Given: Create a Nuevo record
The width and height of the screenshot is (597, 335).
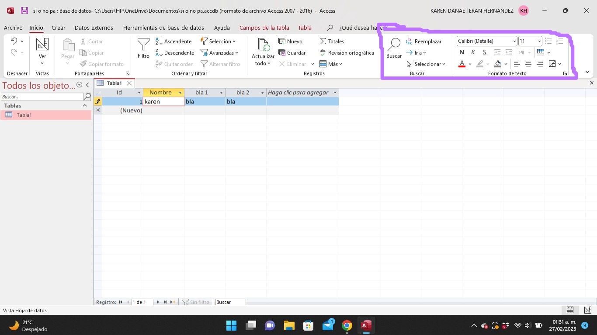Looking at the screenshot, I should pos(290,41).
